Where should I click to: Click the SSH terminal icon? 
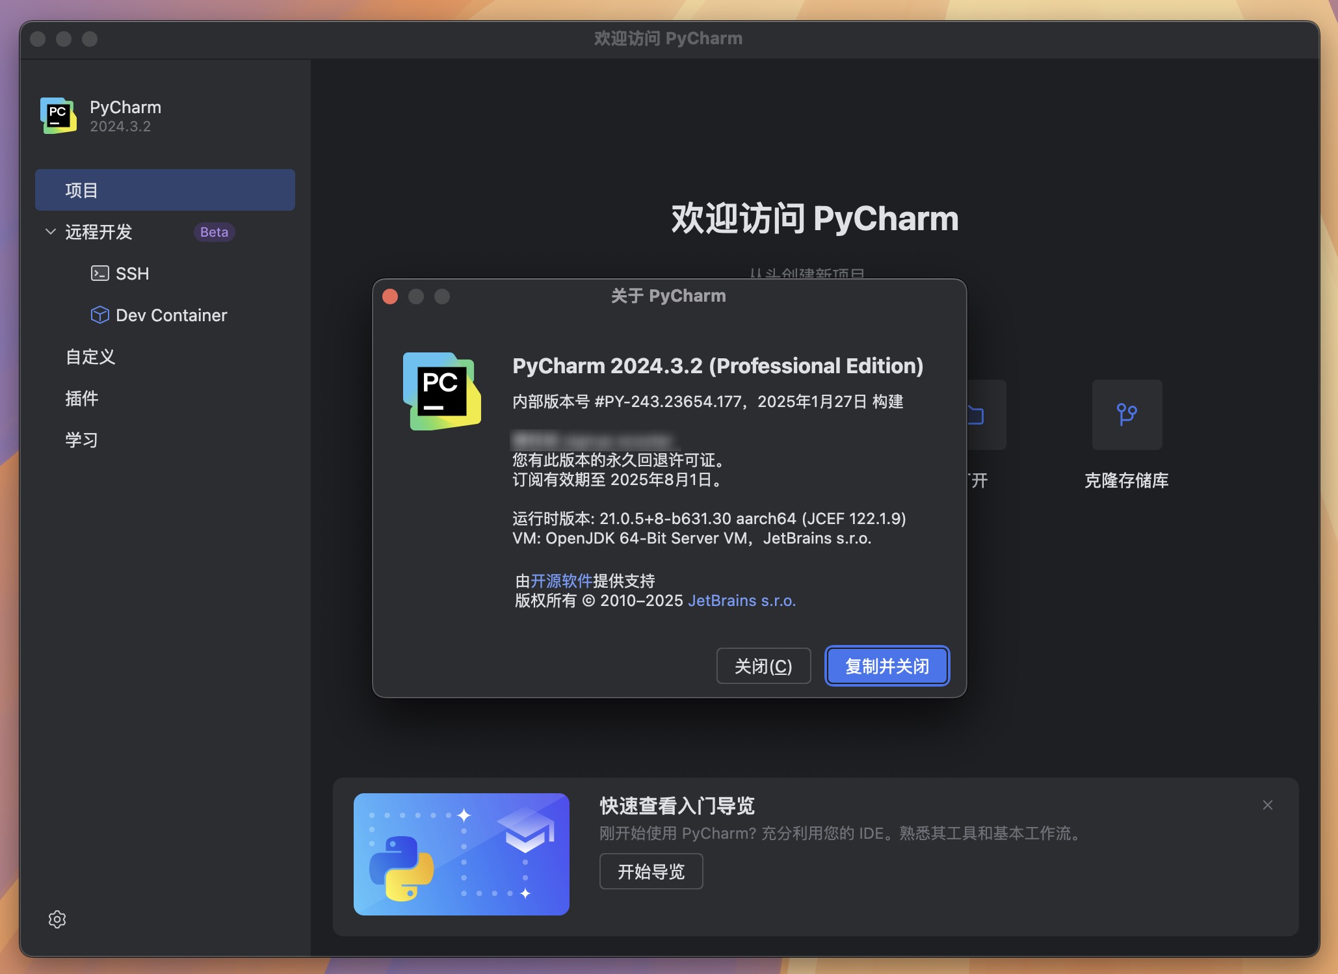click(x=99, y=273)
